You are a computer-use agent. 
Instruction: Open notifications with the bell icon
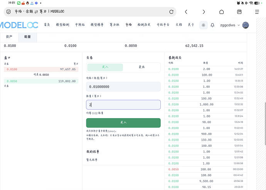(x=212, y=25)
